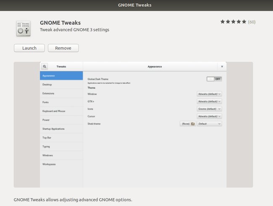Expand the Shell theme Default dropdown
This screenshot has width=273, height=206.
pos(209,124)
